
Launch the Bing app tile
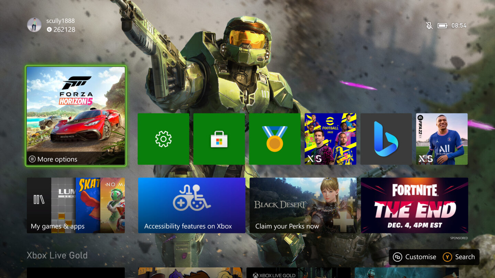coord(386,139)
